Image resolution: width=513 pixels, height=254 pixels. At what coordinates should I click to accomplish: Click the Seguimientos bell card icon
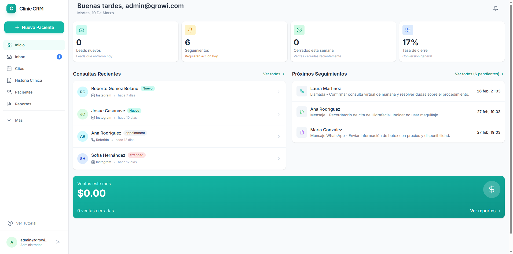coord(190,30)
